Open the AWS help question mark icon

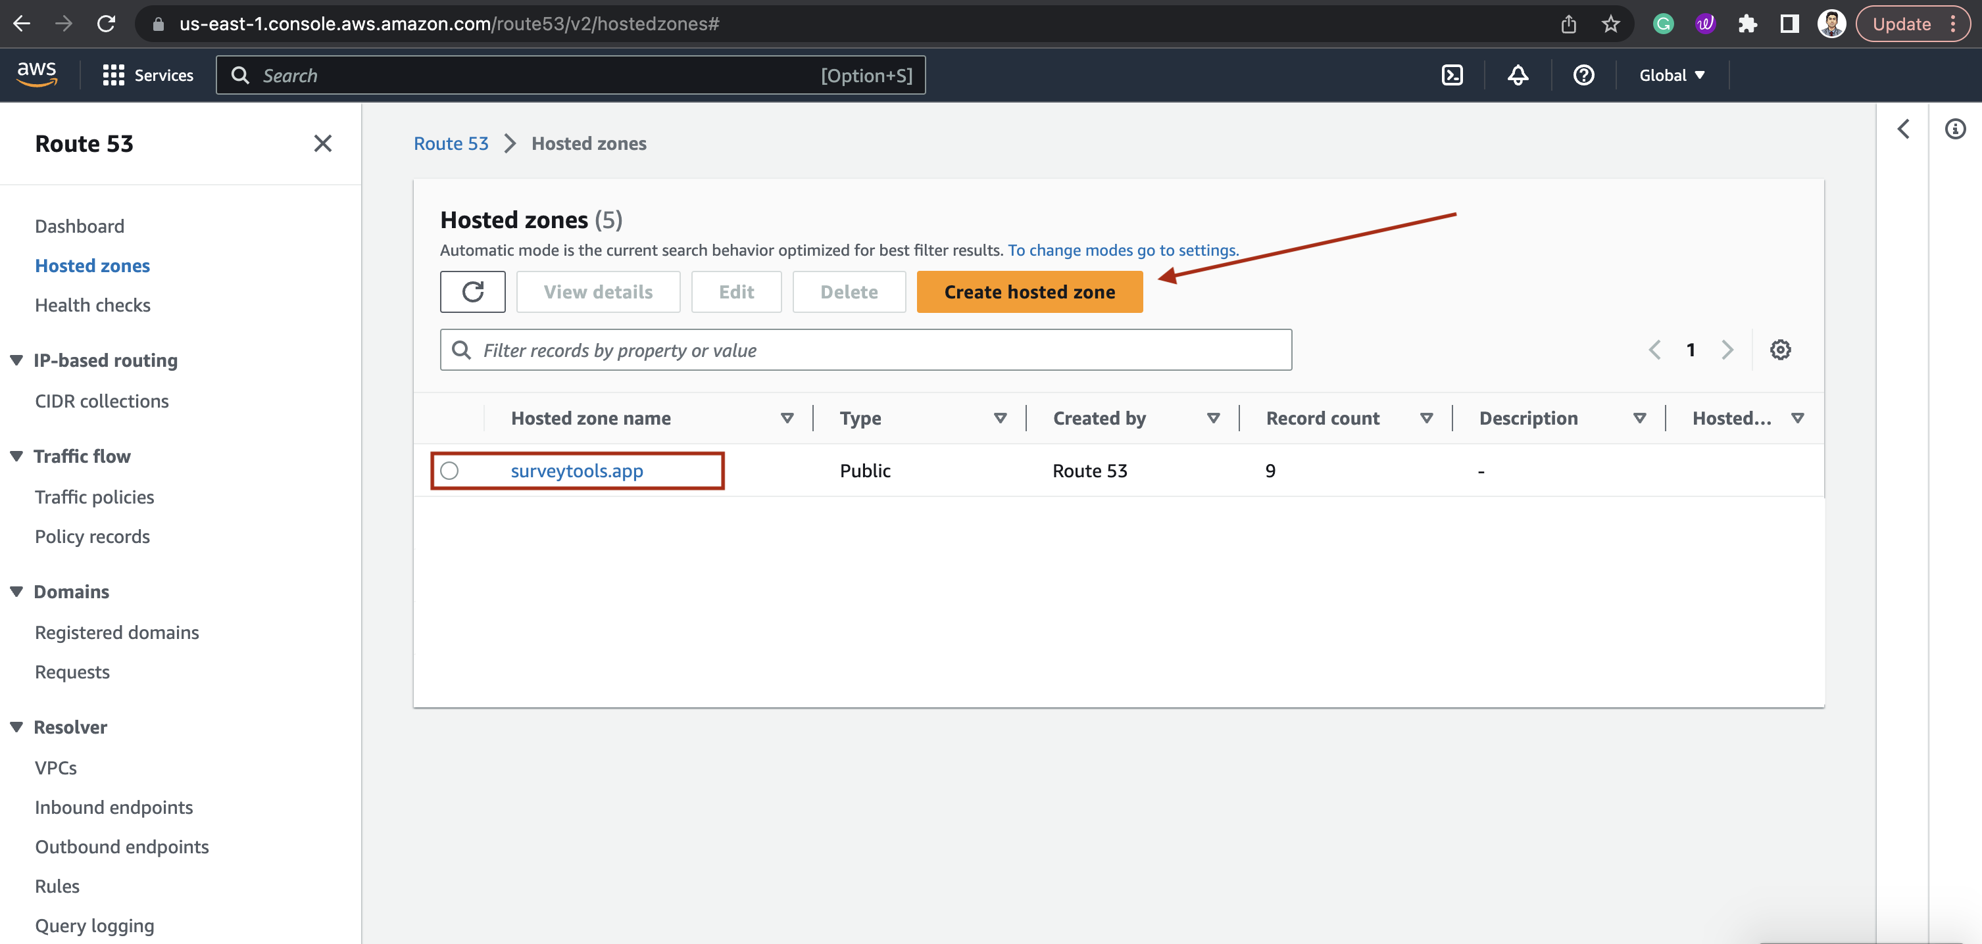(1583, 76)
